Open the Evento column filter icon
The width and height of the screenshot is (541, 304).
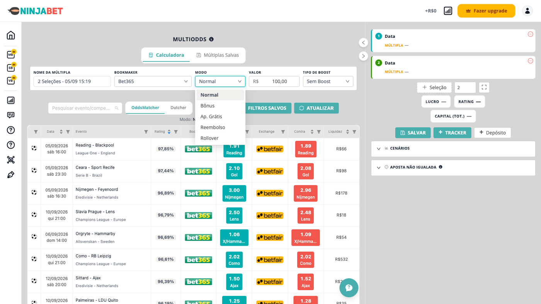[146, 132]
